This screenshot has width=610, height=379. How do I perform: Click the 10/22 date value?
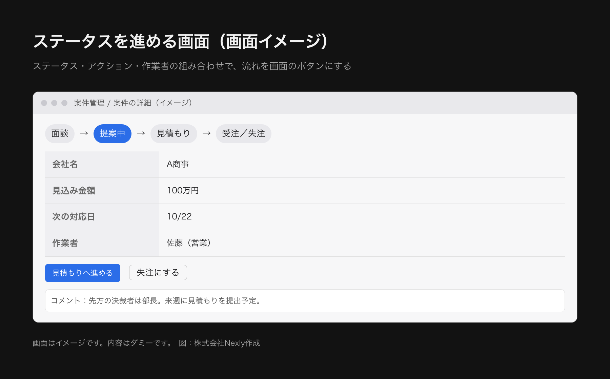(x=179, y=217)
